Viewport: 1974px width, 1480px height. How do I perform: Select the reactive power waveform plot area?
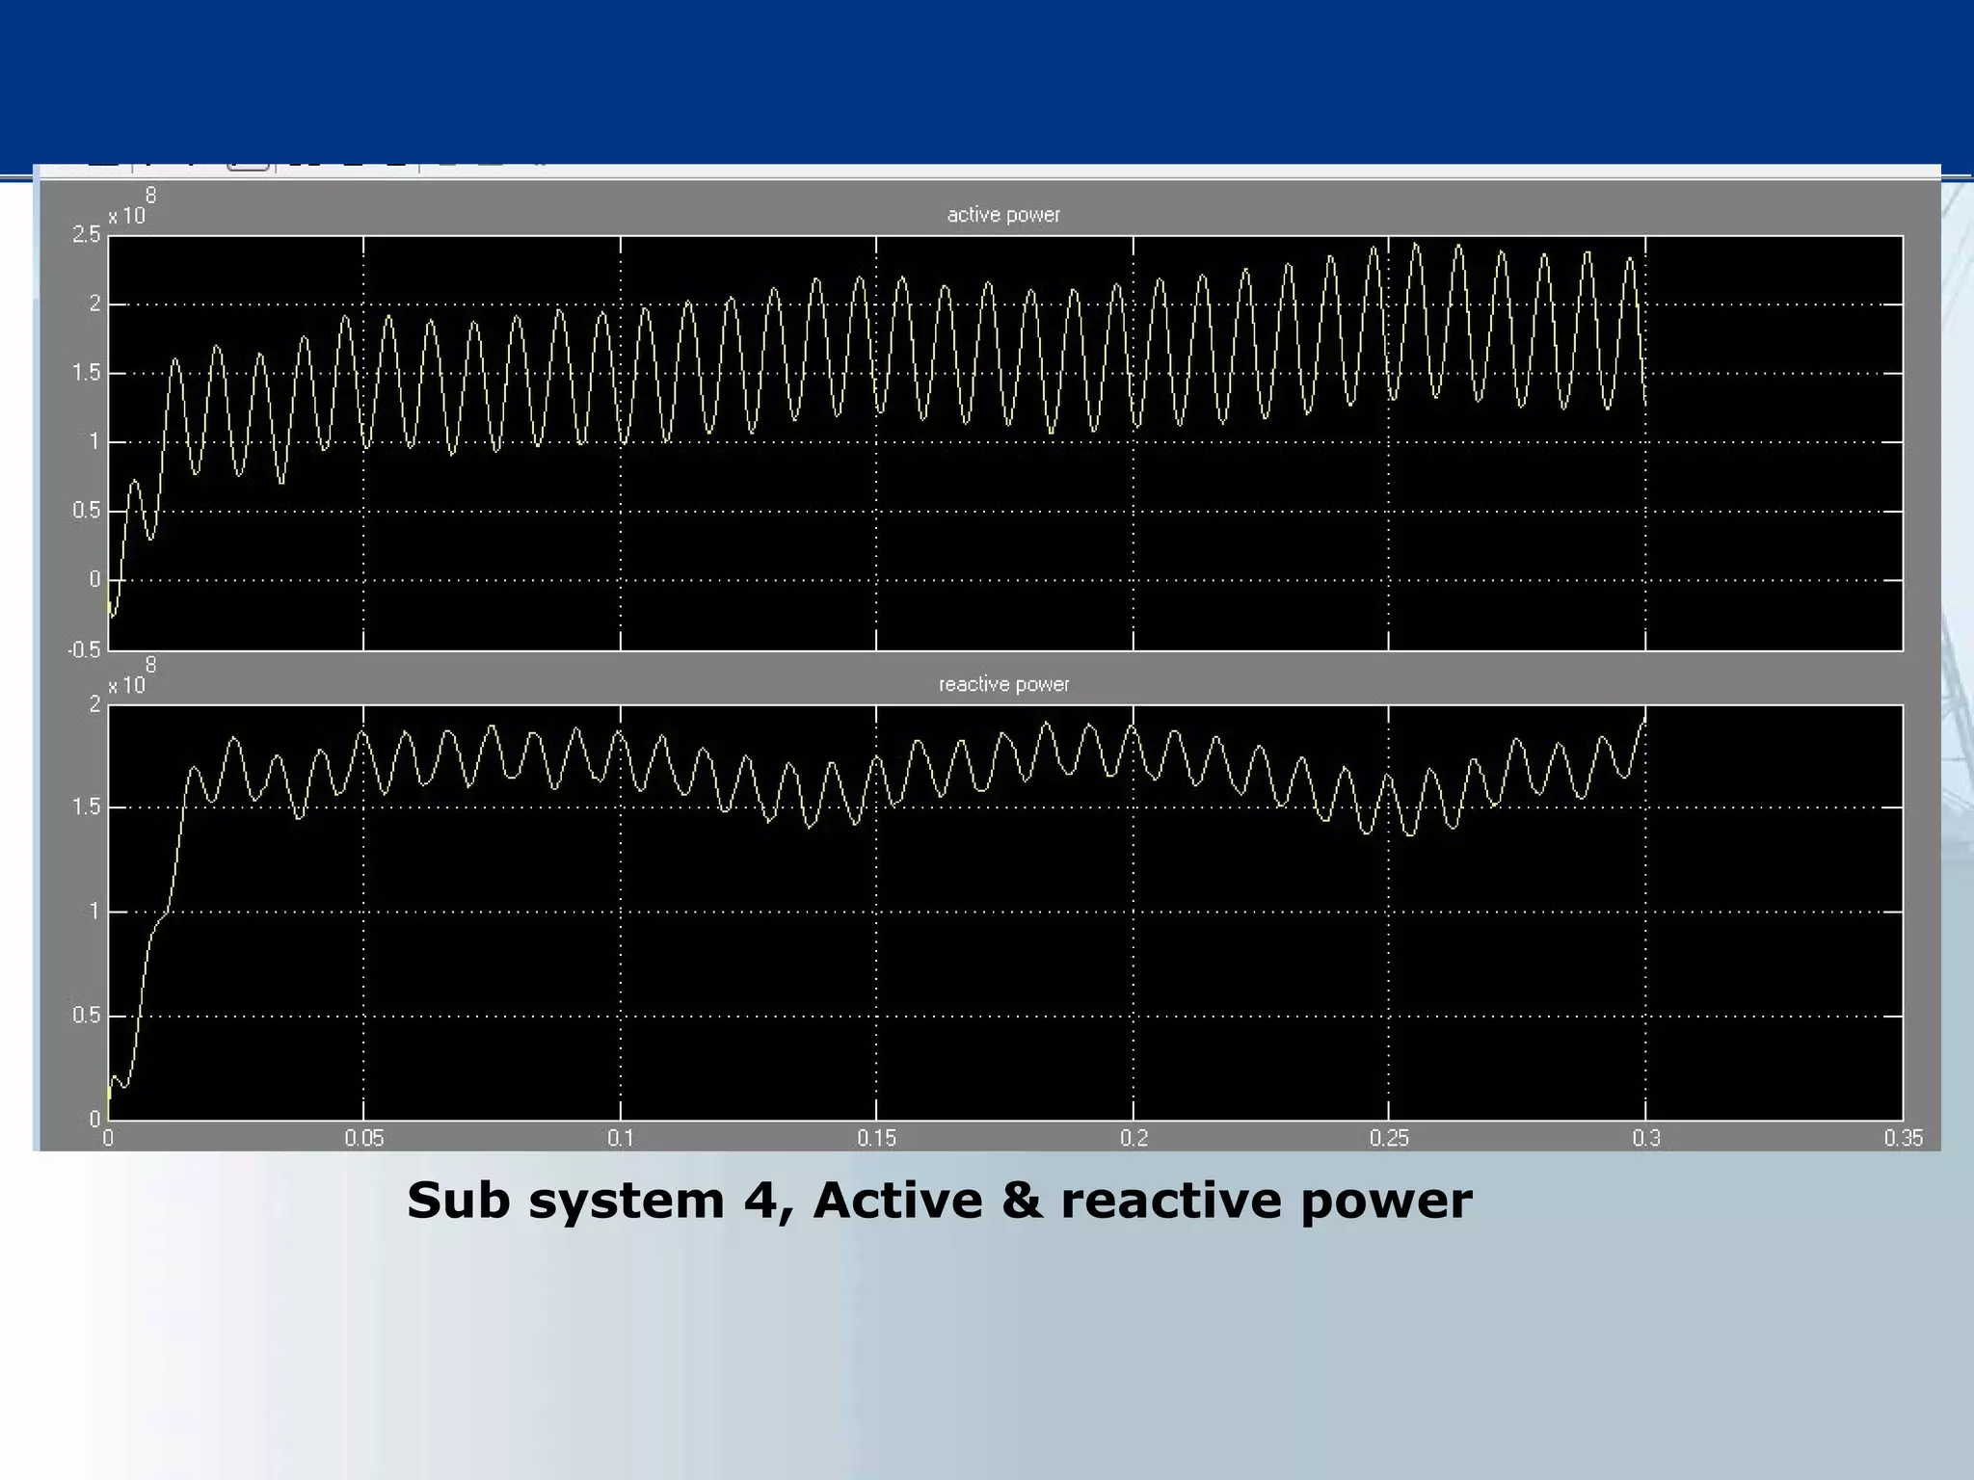(x=1005, y=912)
